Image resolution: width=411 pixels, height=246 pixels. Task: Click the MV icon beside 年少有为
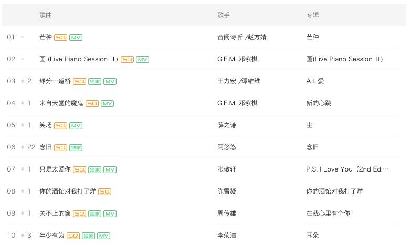tap(103, 236)
